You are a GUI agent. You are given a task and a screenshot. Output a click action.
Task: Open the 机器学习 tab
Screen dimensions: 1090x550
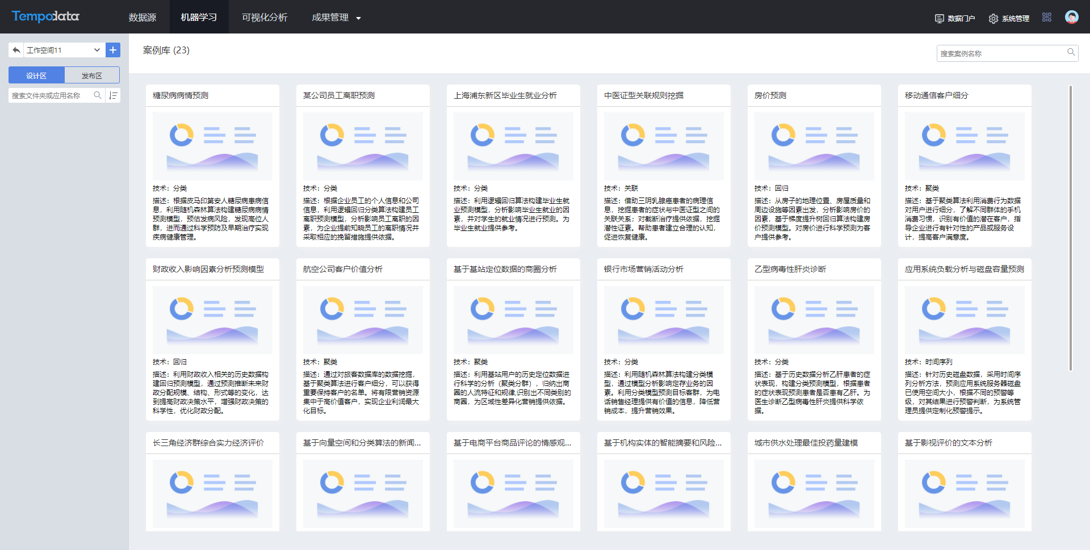tap(199, 18)
